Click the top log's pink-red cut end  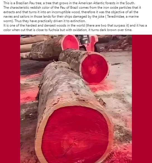[70, 42]
